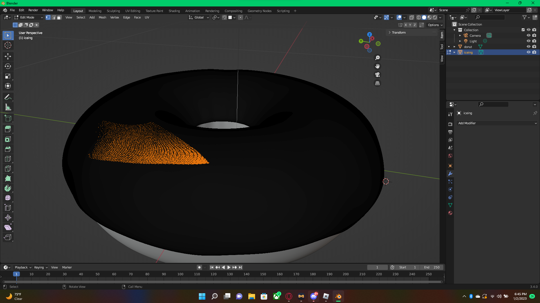This screenshot has width=540, height=303.
Task: Select the Scale tool
Action: click(x=8, y=76)
